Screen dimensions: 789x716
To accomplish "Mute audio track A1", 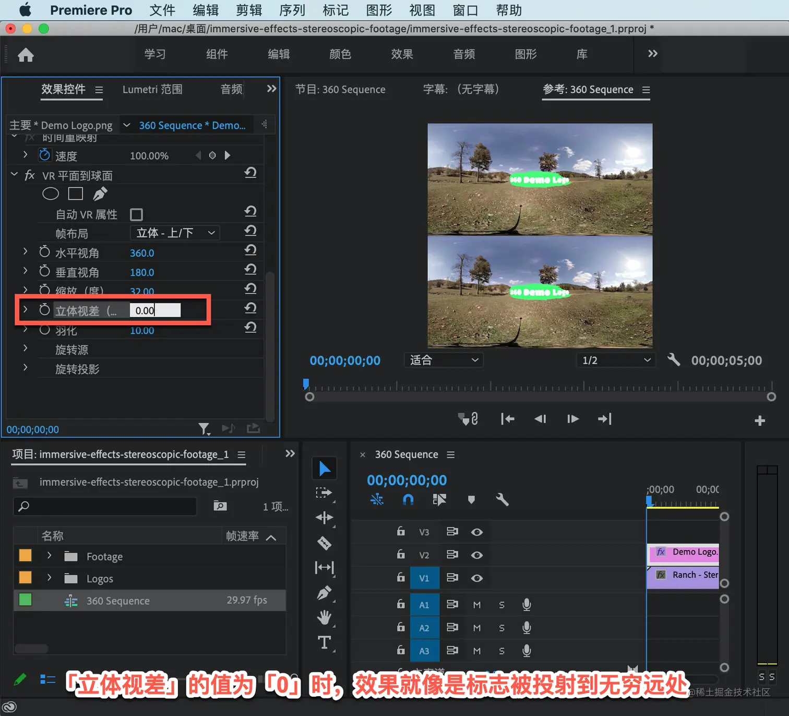I will [476, 605].
